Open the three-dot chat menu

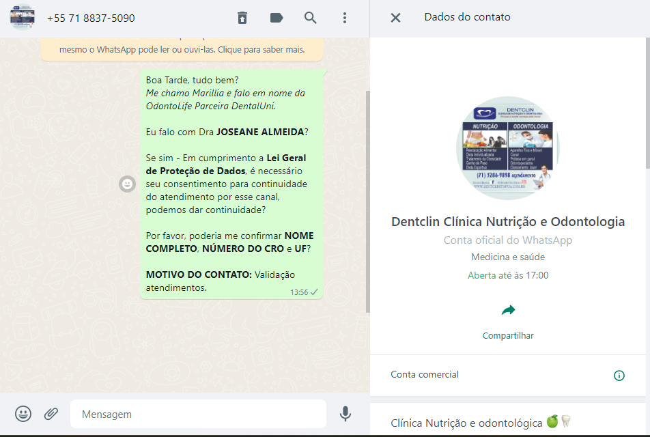[x=345, y=18]
